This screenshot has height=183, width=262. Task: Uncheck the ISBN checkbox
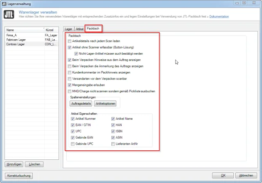[113, 132]
